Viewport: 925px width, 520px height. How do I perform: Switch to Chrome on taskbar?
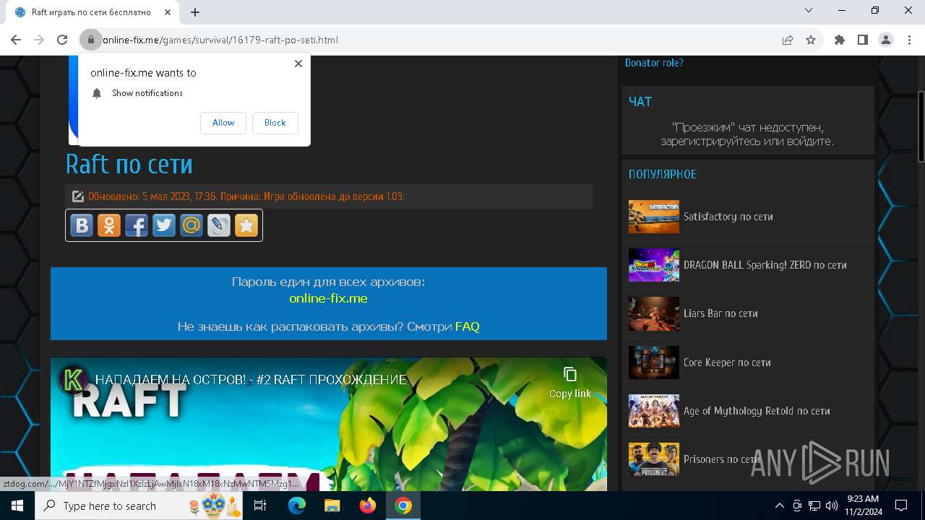pyautogui.click(x=403, y=506)
